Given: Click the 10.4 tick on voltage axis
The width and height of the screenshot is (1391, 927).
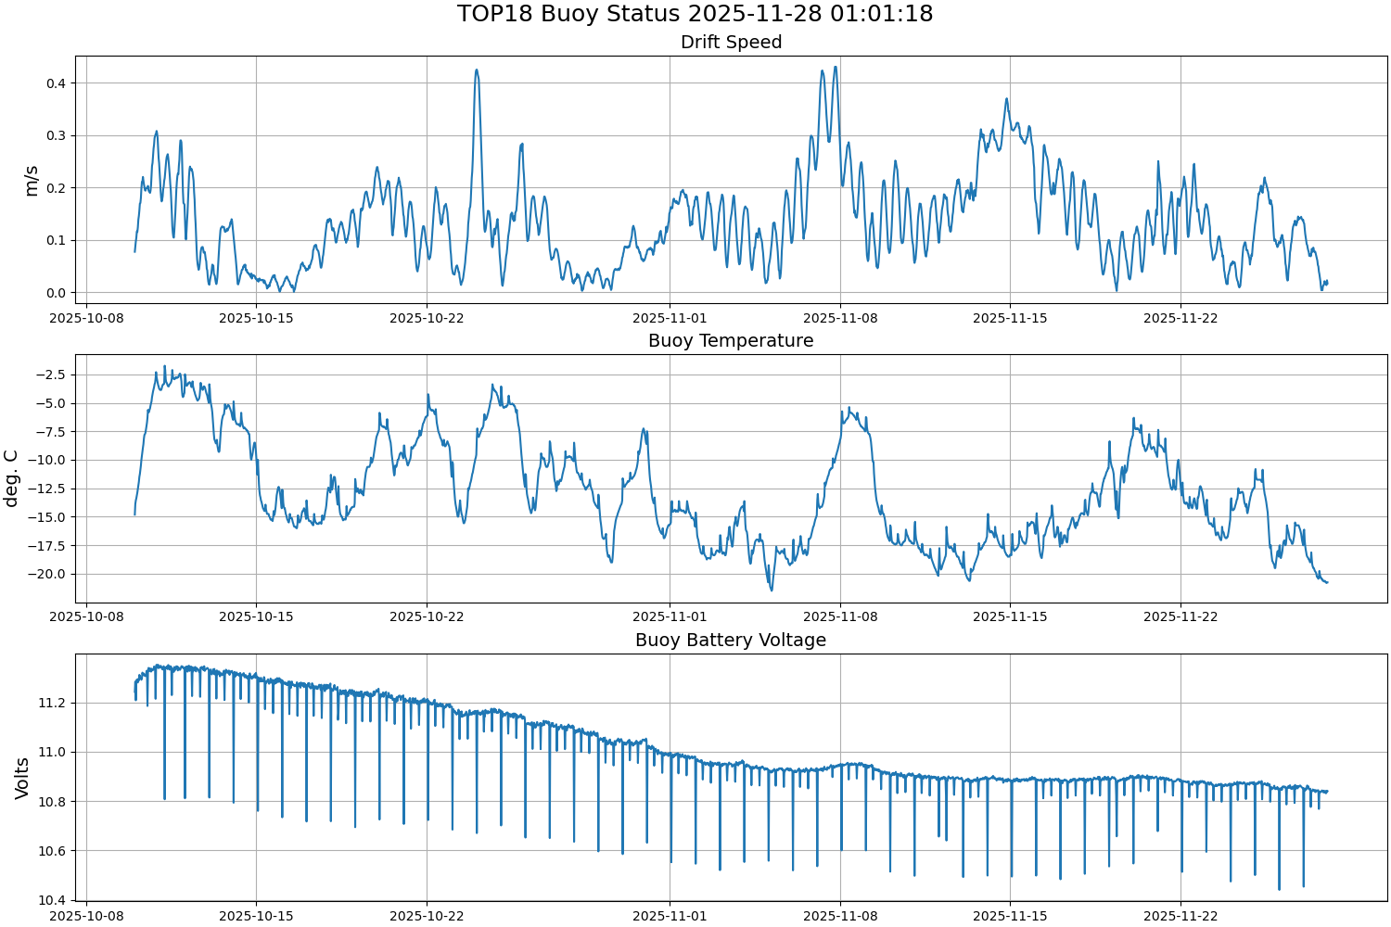Looking at the screenshot, I should click(50, 900).
